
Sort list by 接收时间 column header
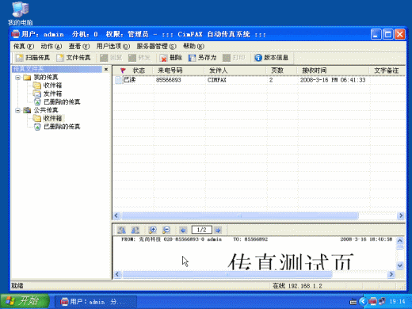[333, 71]
